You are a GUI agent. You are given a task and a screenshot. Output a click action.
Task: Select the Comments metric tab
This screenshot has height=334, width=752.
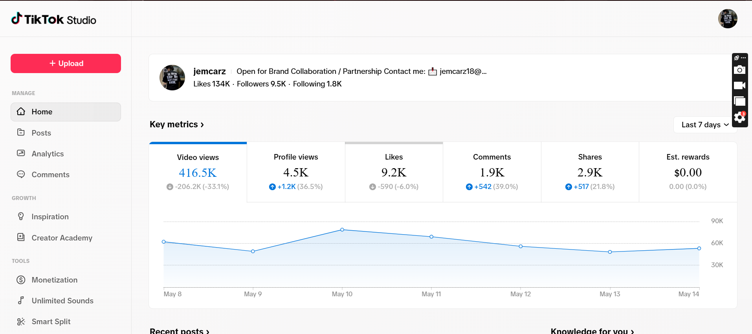(492, 172)
